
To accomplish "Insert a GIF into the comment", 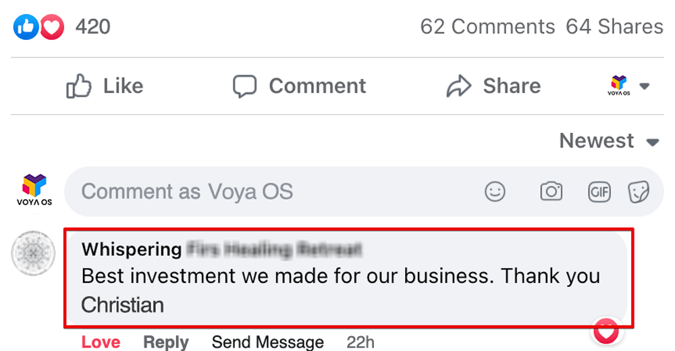I will 599,192.
